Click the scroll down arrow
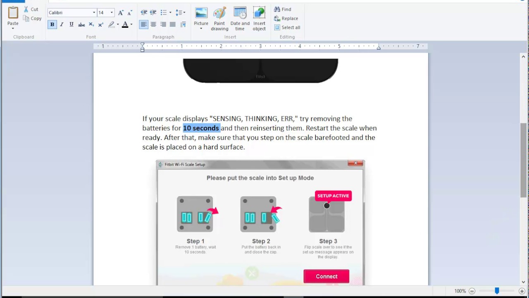529x298 pixels. point(524,282)
